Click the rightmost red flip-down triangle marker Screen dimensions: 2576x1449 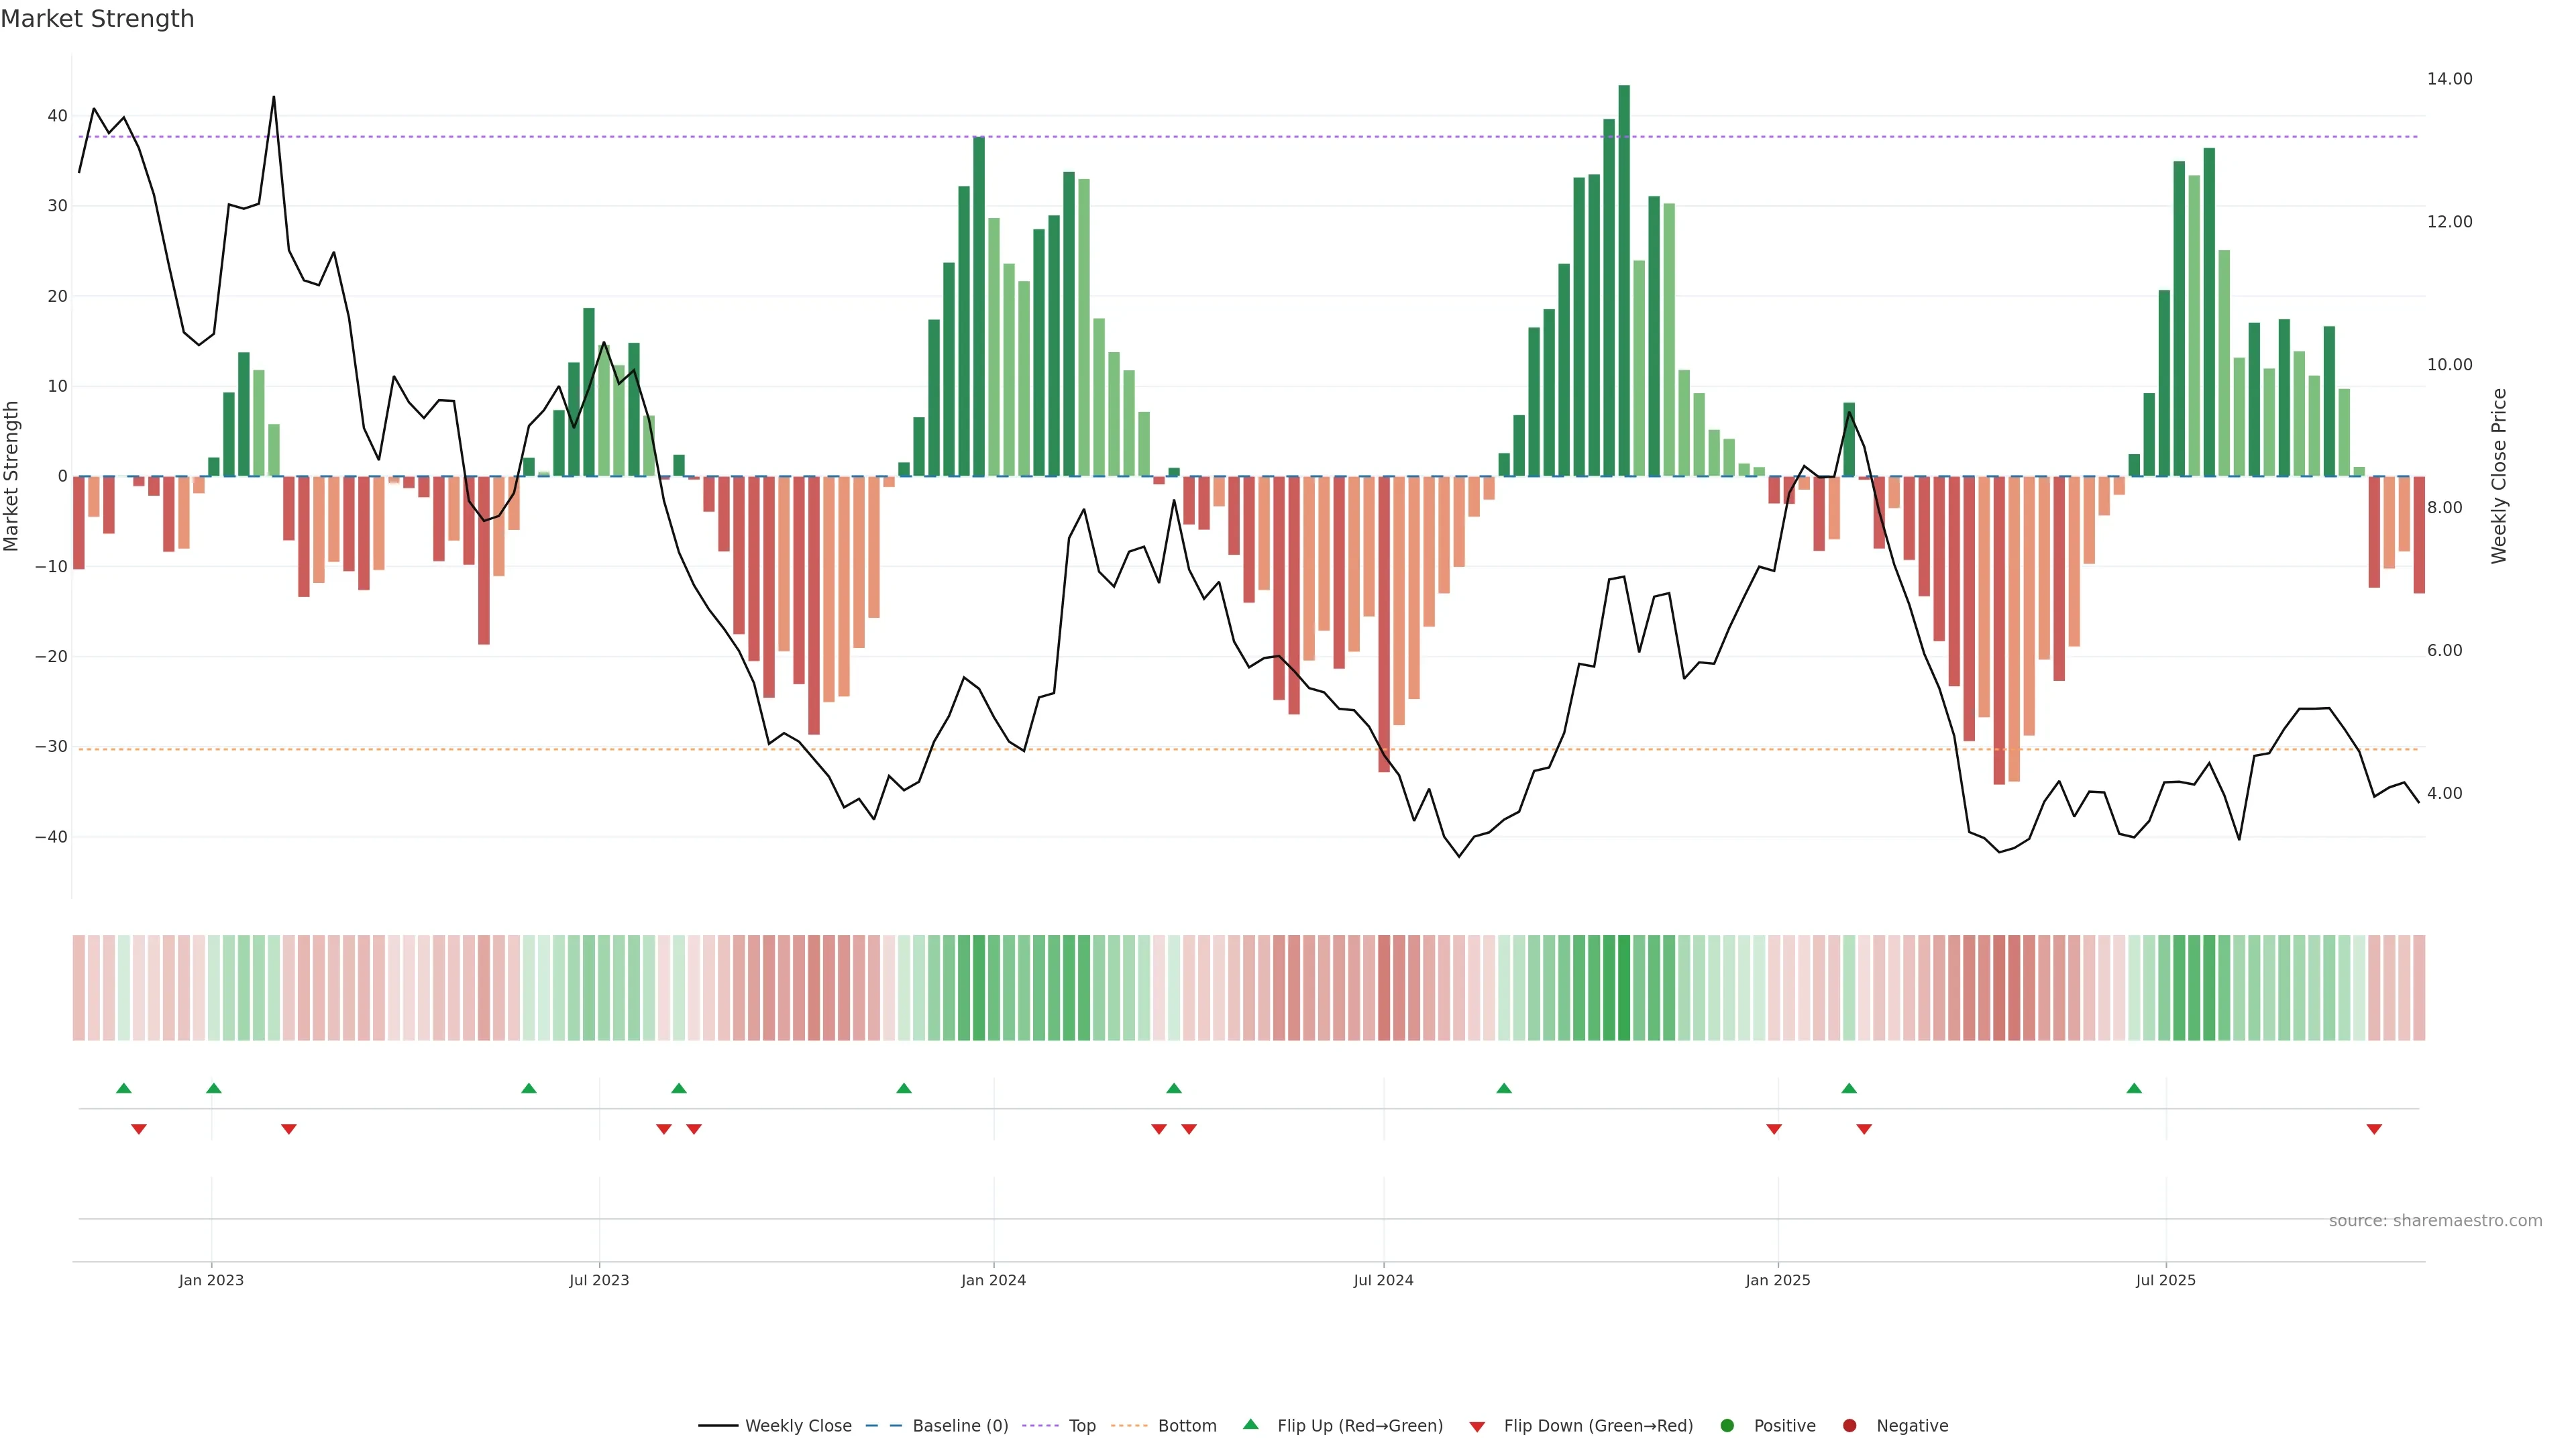[x=2374, y=1129]
